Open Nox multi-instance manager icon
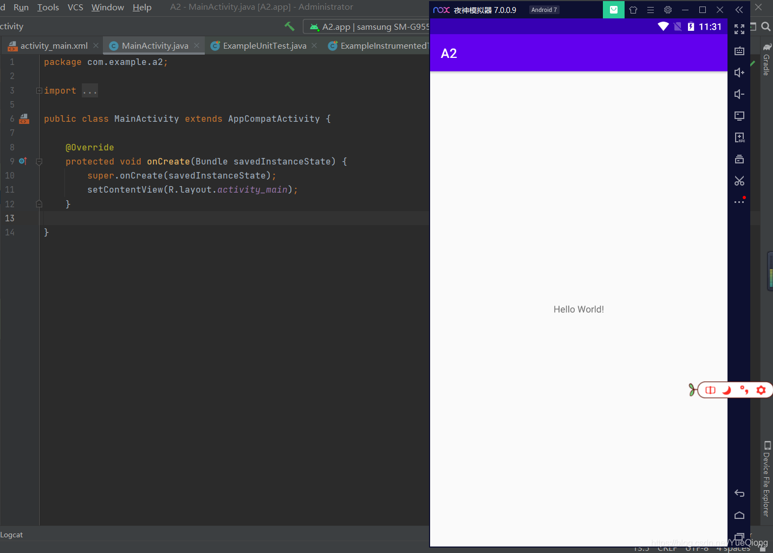The image size is (773, 553). click(x=739, y=159)
